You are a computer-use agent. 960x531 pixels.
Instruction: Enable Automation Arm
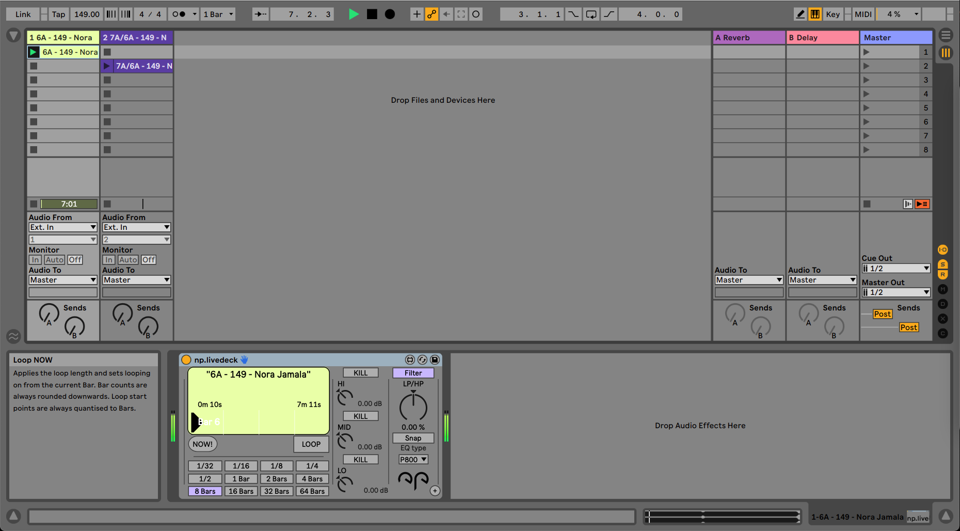pos(431,14)
